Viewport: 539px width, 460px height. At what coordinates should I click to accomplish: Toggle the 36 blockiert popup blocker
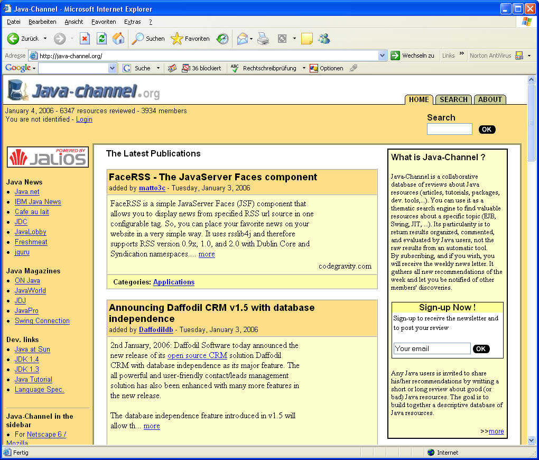pyautogui.click(x=201, y=68)
